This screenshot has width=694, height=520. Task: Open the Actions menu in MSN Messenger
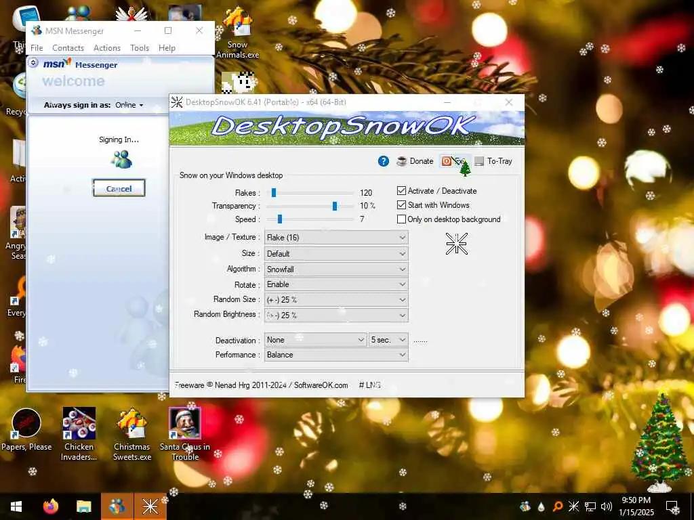106,48
